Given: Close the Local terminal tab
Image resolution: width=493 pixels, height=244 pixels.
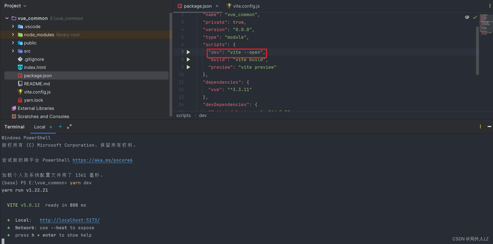Looking at the screenshot, I should (x=51, y=127).
